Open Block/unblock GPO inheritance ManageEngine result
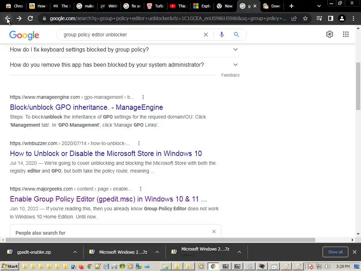The width and height of the screenshot is (361, 271). [x=86, y=107]
